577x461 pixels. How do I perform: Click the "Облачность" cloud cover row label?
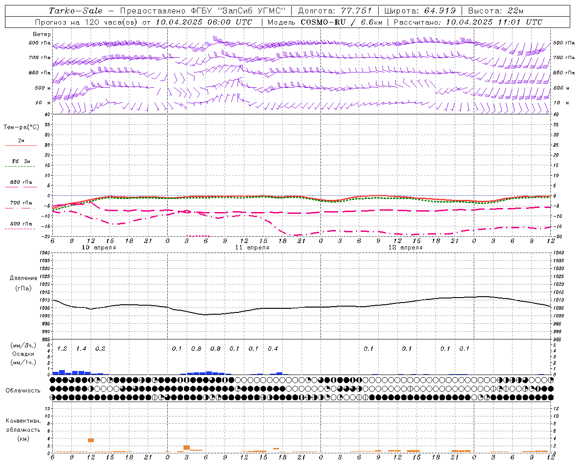23,391
